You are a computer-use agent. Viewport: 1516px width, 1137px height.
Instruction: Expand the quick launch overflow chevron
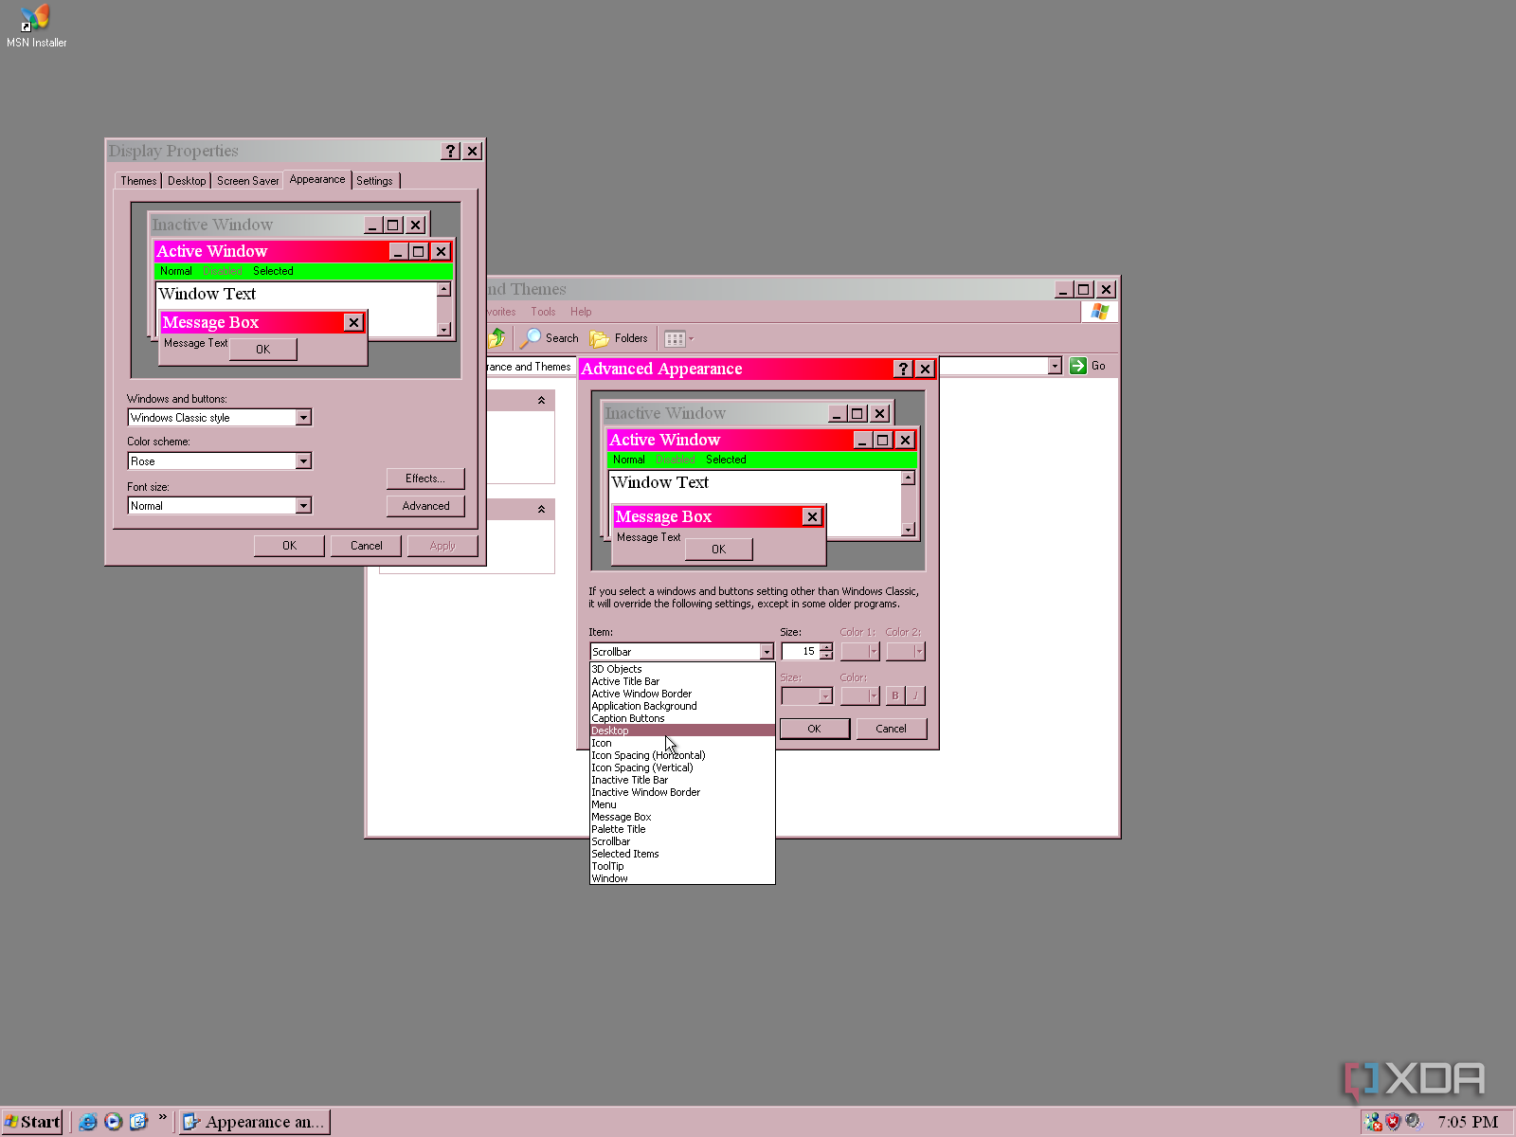point(163,1118)
